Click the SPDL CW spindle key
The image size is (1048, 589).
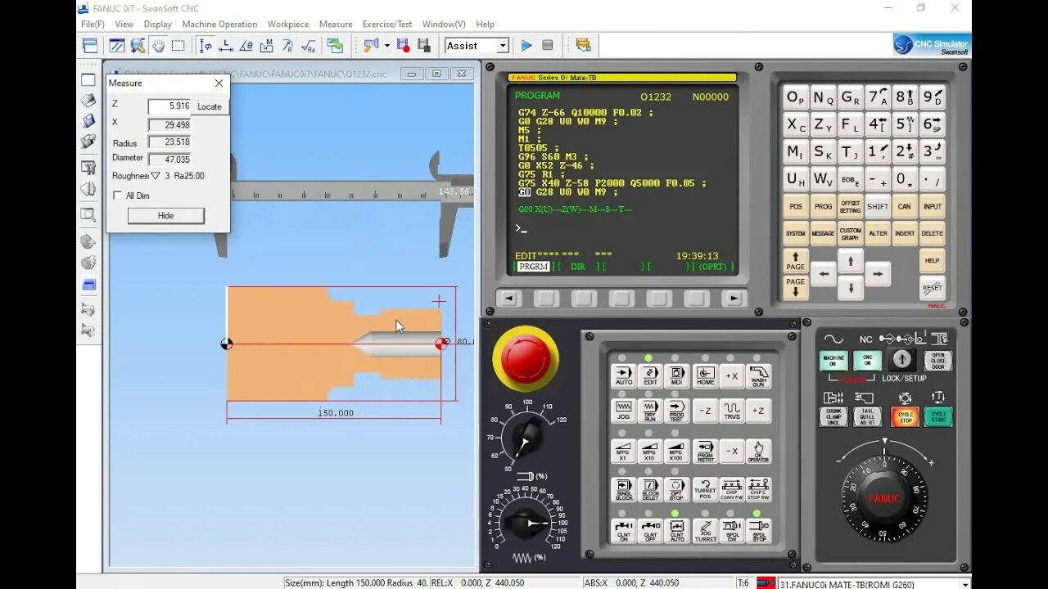click(732, 531)
